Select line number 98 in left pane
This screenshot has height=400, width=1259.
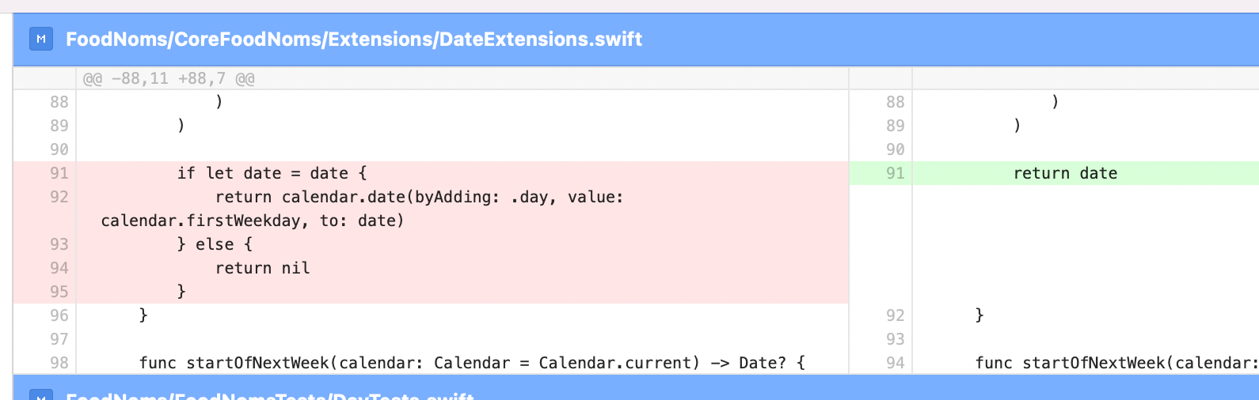[59, 363]
